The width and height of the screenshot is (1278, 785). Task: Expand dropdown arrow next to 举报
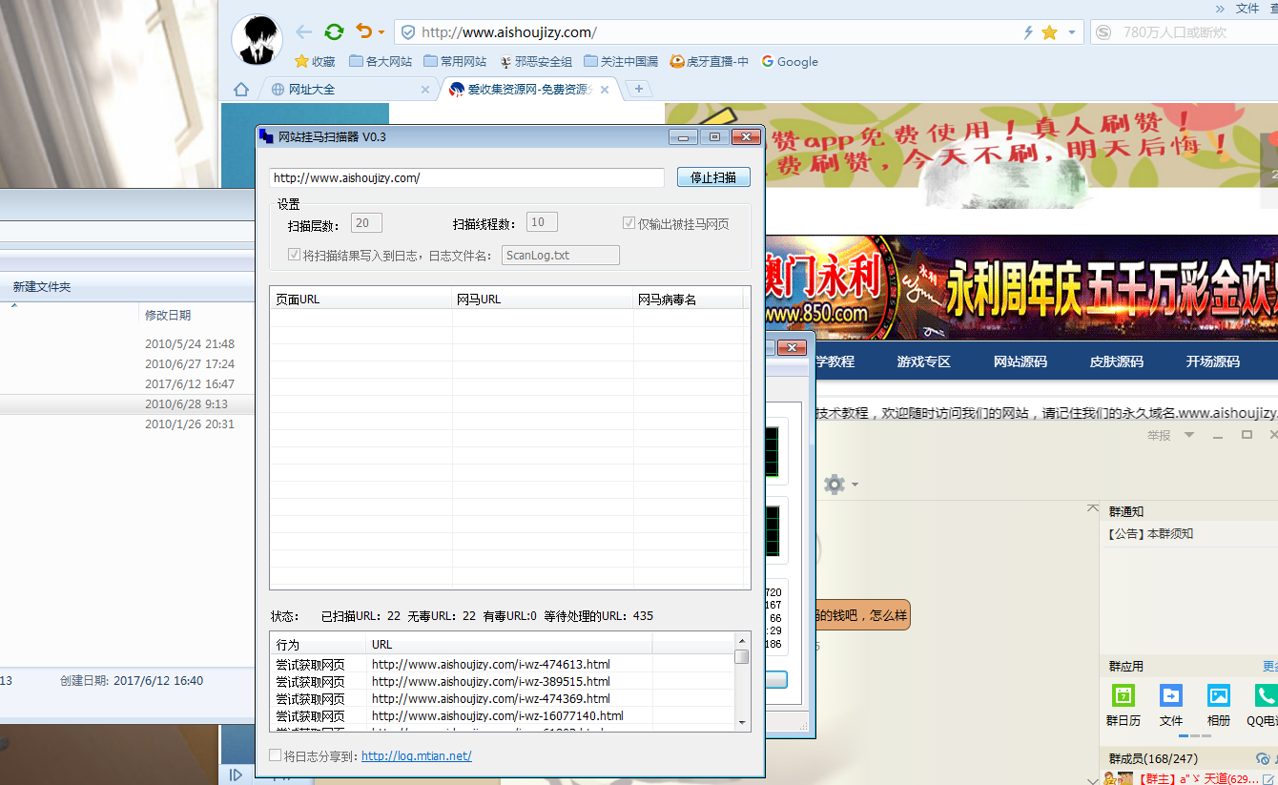tap(1188, 435)
